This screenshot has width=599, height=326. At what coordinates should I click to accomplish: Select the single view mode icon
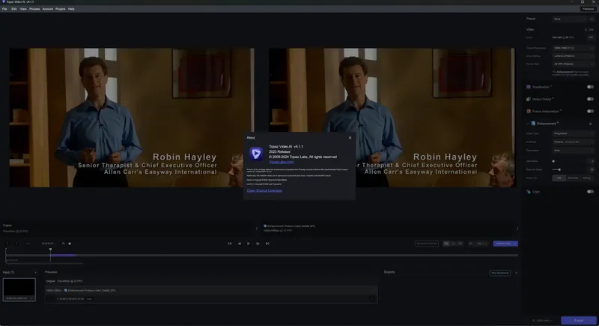[x=454, y=244]
